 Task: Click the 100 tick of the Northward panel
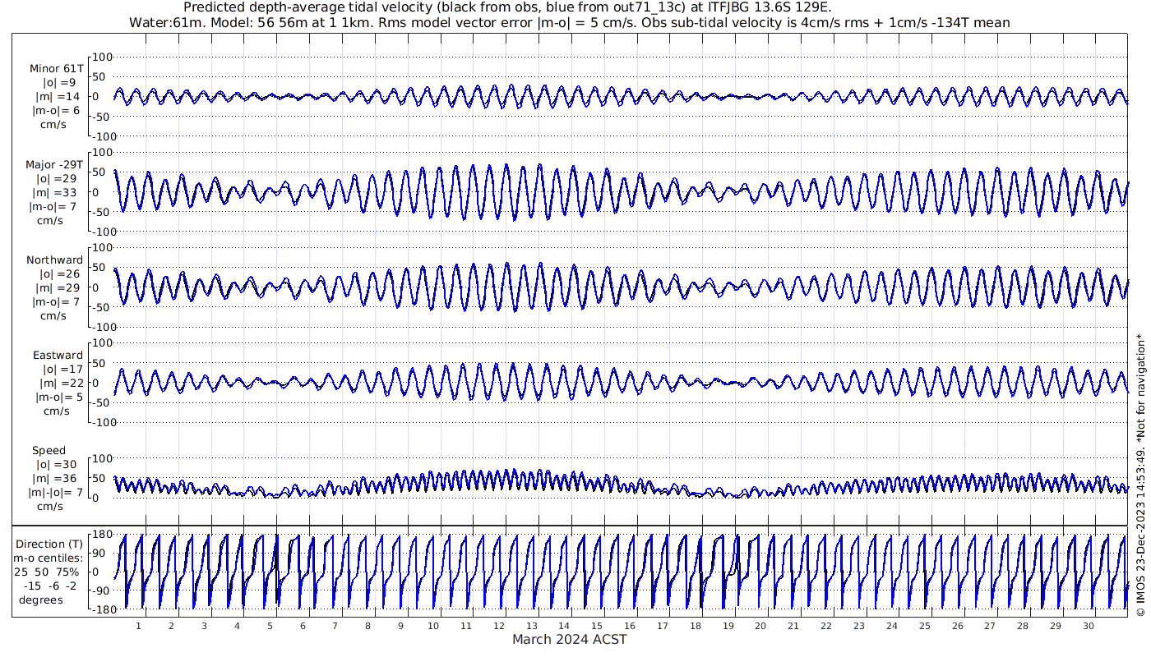(102, 247)
